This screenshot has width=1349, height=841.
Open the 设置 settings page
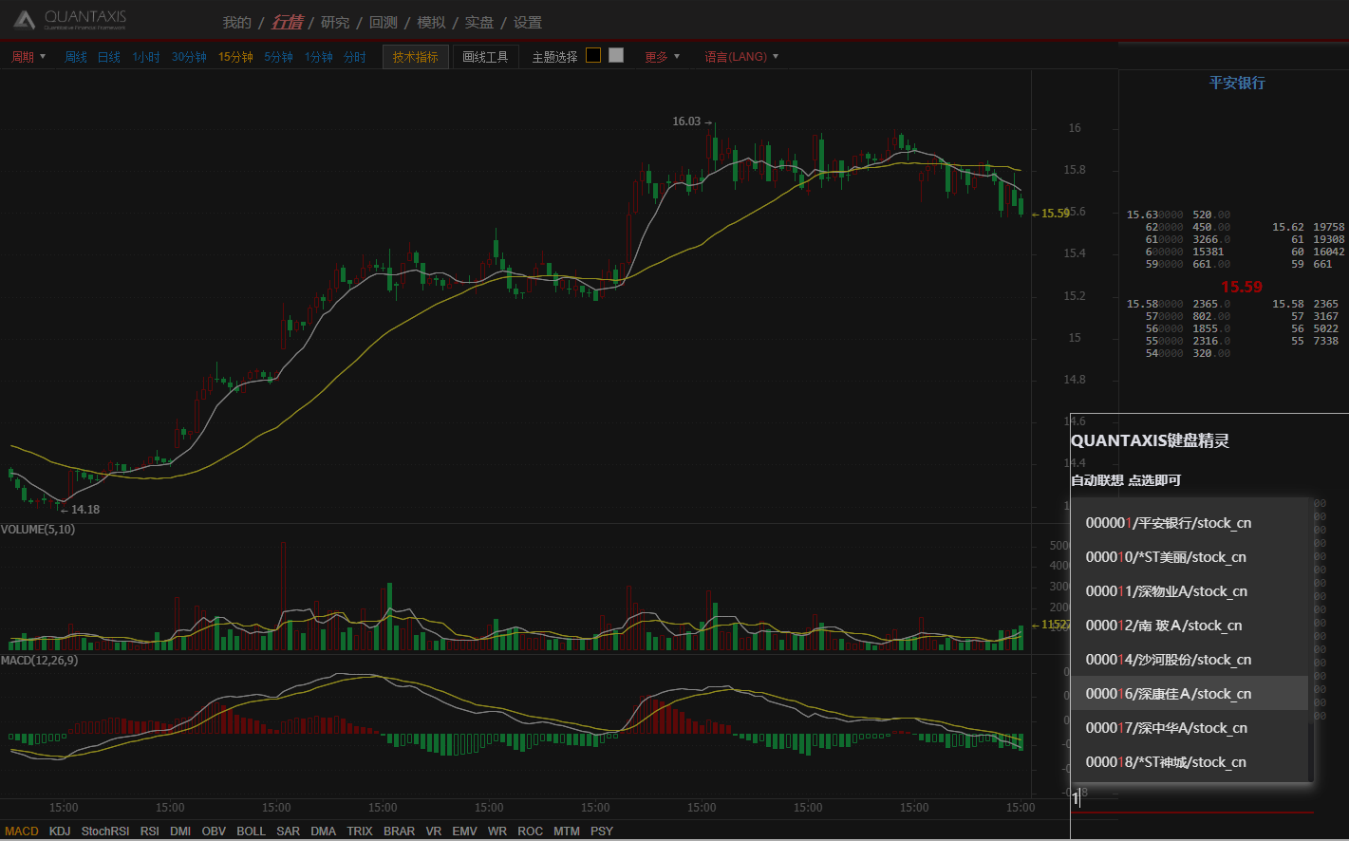[x=528, y=23]
